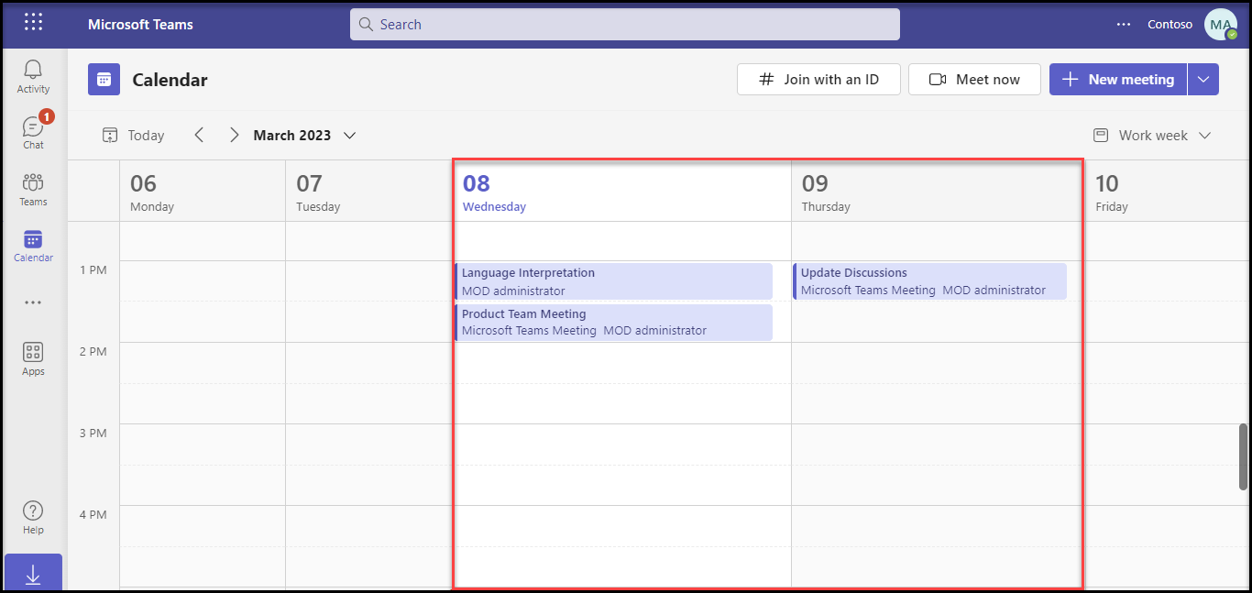The width and height of the screenshot is (1252, 593).
Task: Click the Meet now button
Action: pyautogui.click(x=974, y=80)
